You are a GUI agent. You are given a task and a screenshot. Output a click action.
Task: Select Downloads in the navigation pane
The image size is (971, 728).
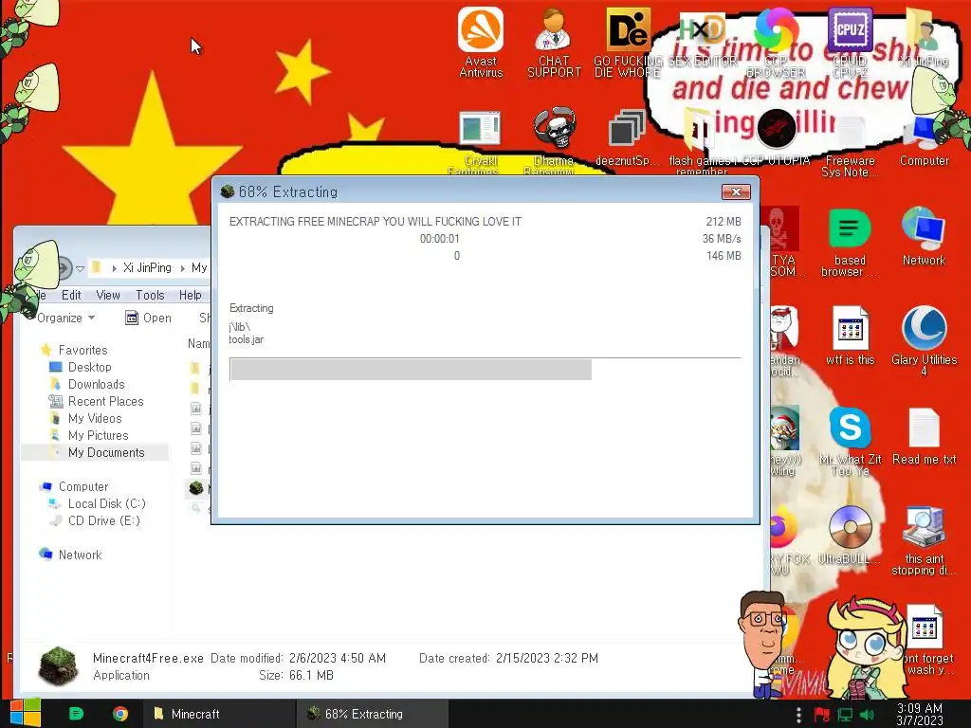click(87, 385)
